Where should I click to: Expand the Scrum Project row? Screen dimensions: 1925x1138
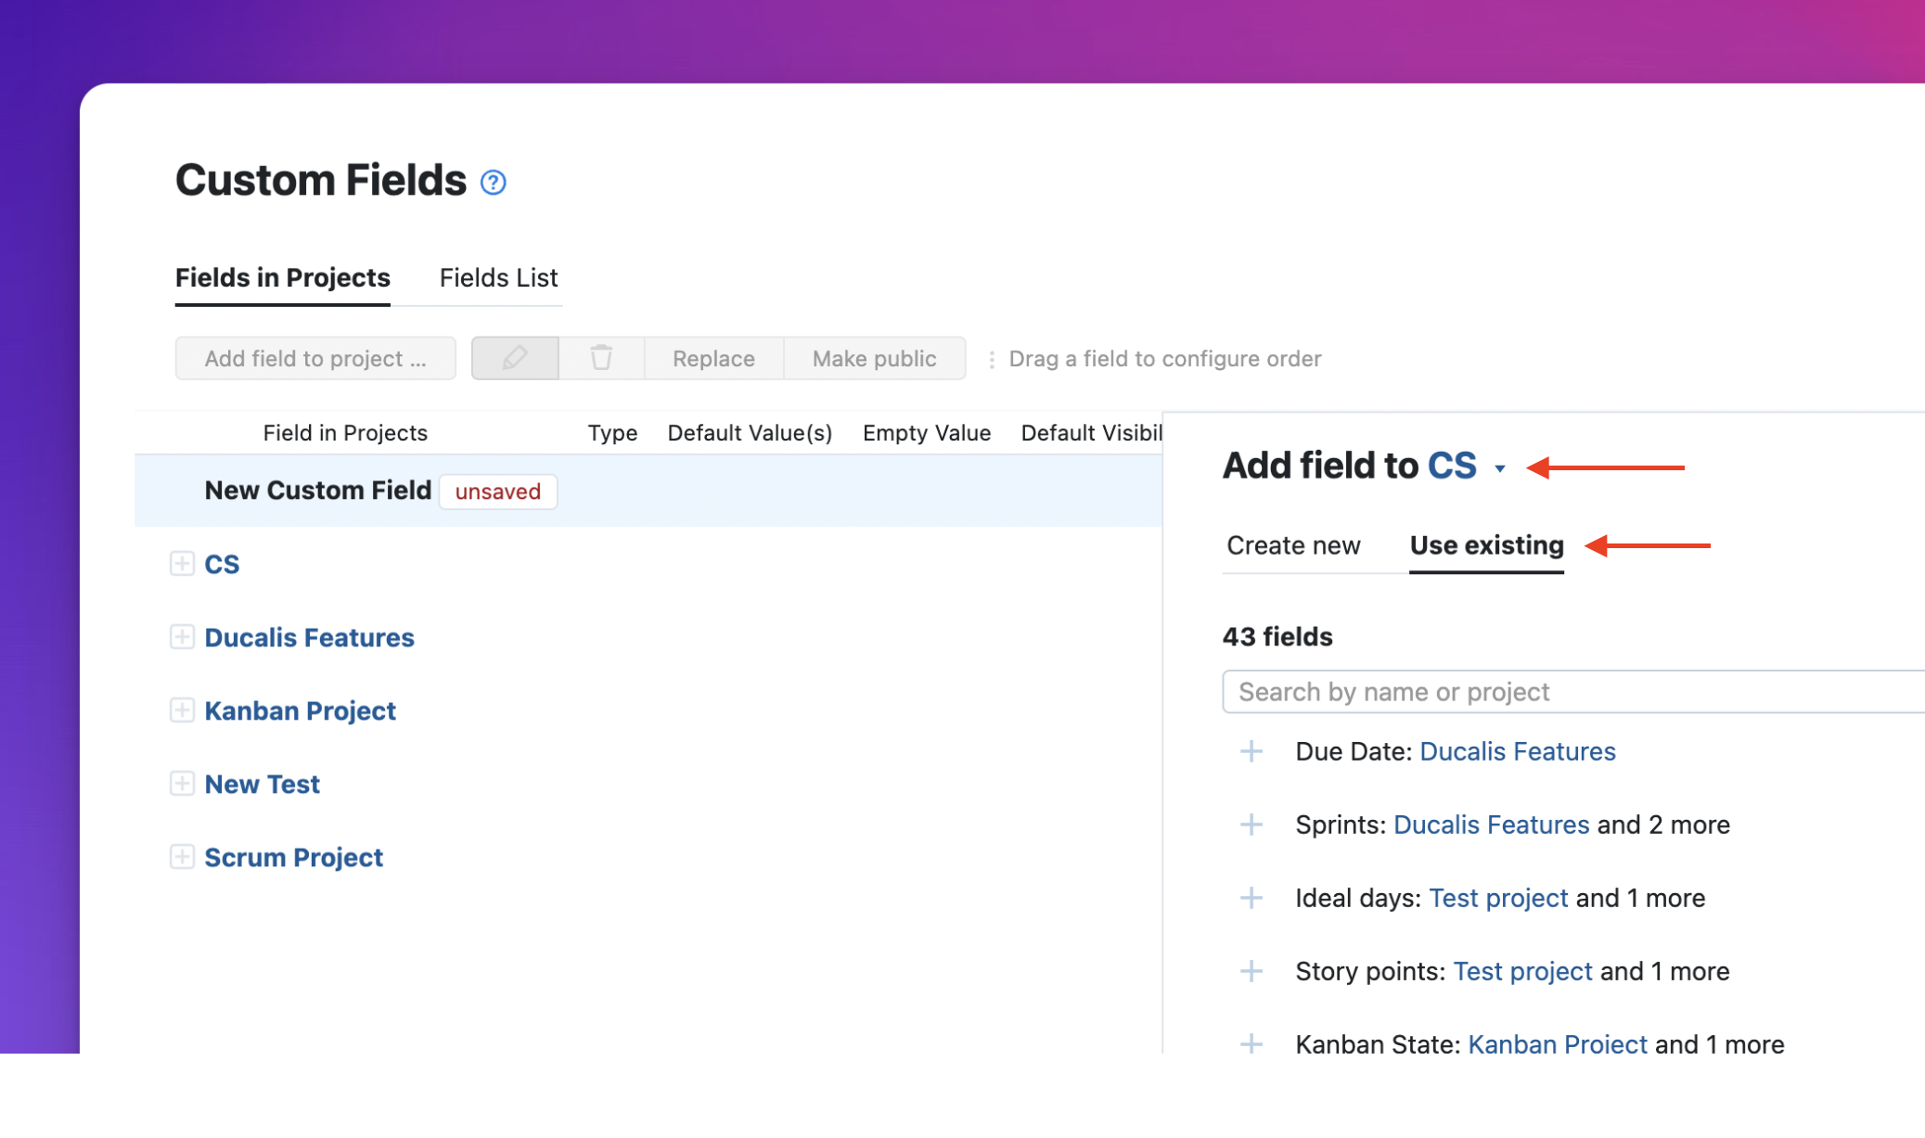(182, 857)
